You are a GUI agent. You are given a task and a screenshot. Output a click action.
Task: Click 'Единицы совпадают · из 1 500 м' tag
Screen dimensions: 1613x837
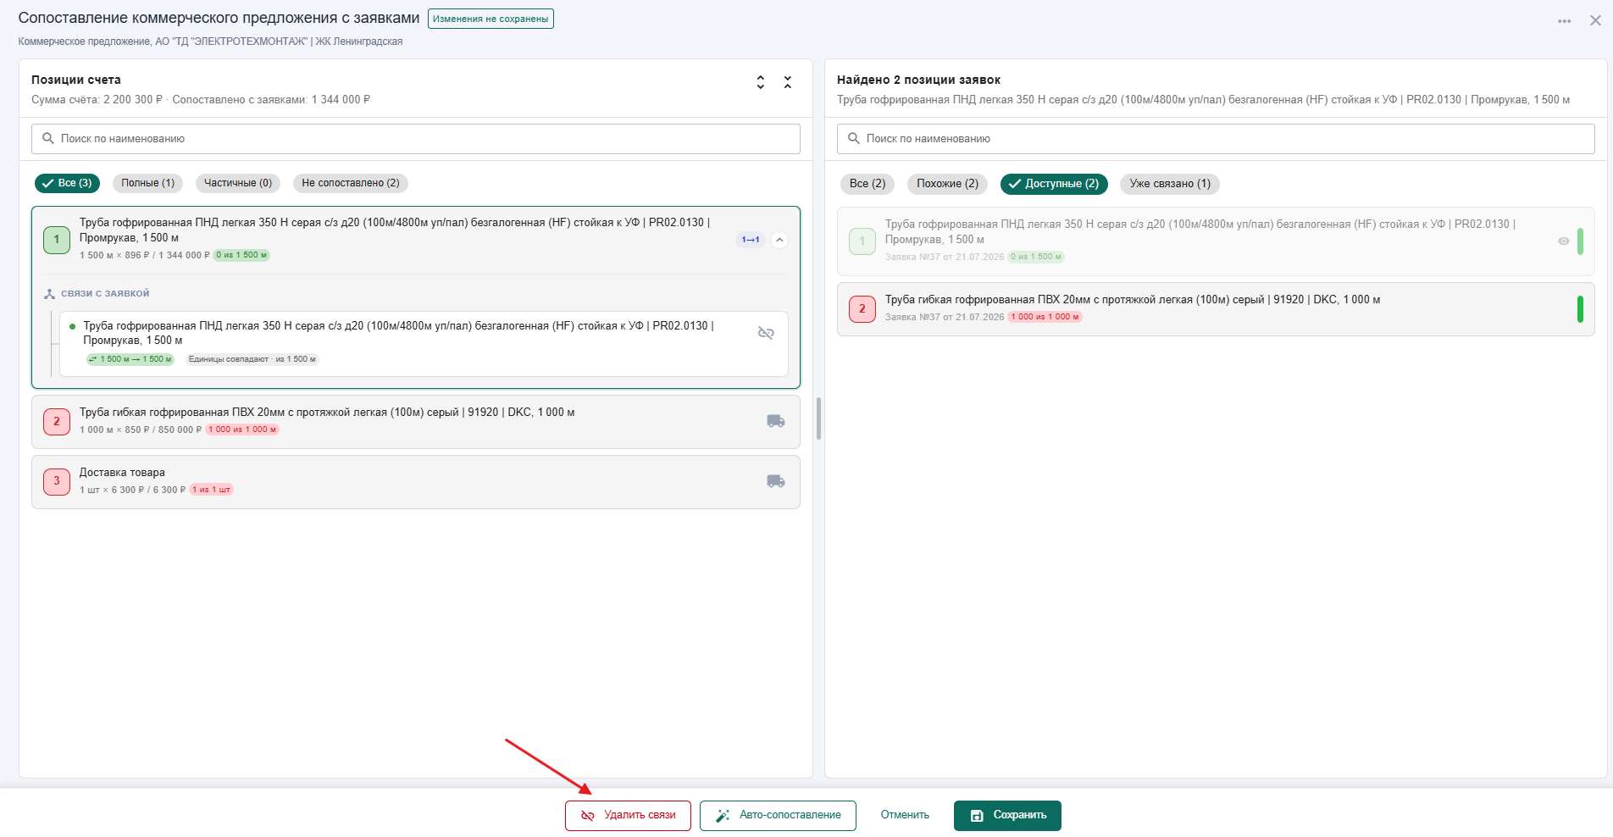252,359
